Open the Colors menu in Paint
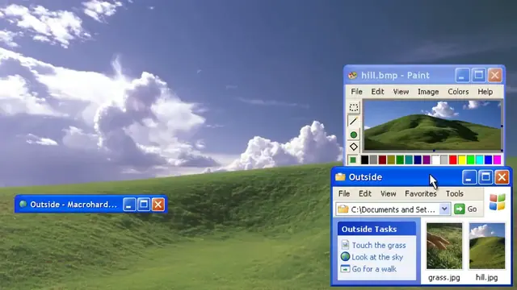This screenshot has height=290, width=517. 458,92
